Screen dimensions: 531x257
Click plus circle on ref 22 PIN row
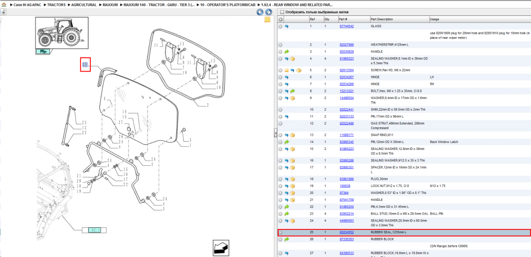click(x=280, y=207)
